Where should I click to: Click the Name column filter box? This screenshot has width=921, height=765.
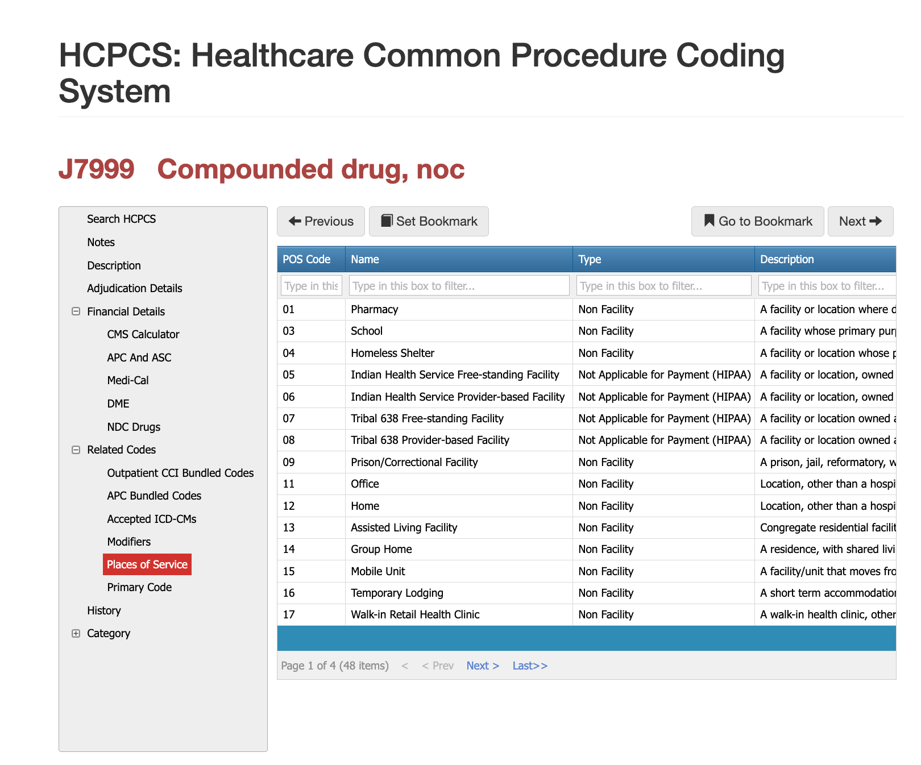459,285
